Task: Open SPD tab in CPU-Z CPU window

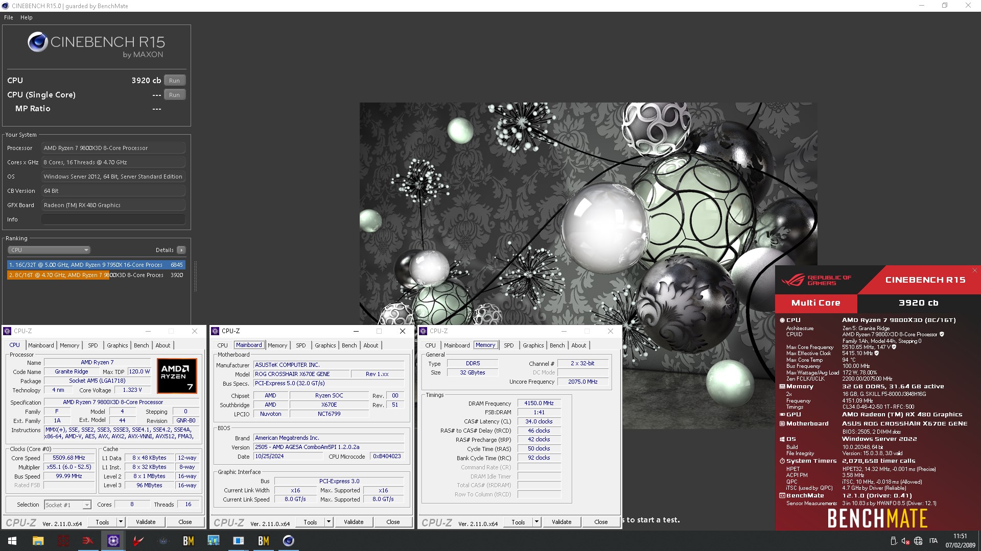Action: (92, 345)
